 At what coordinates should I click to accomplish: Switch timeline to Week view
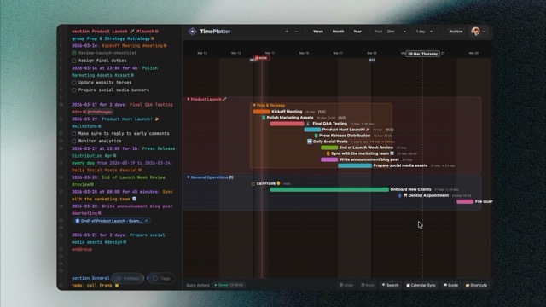click(318, 32)
